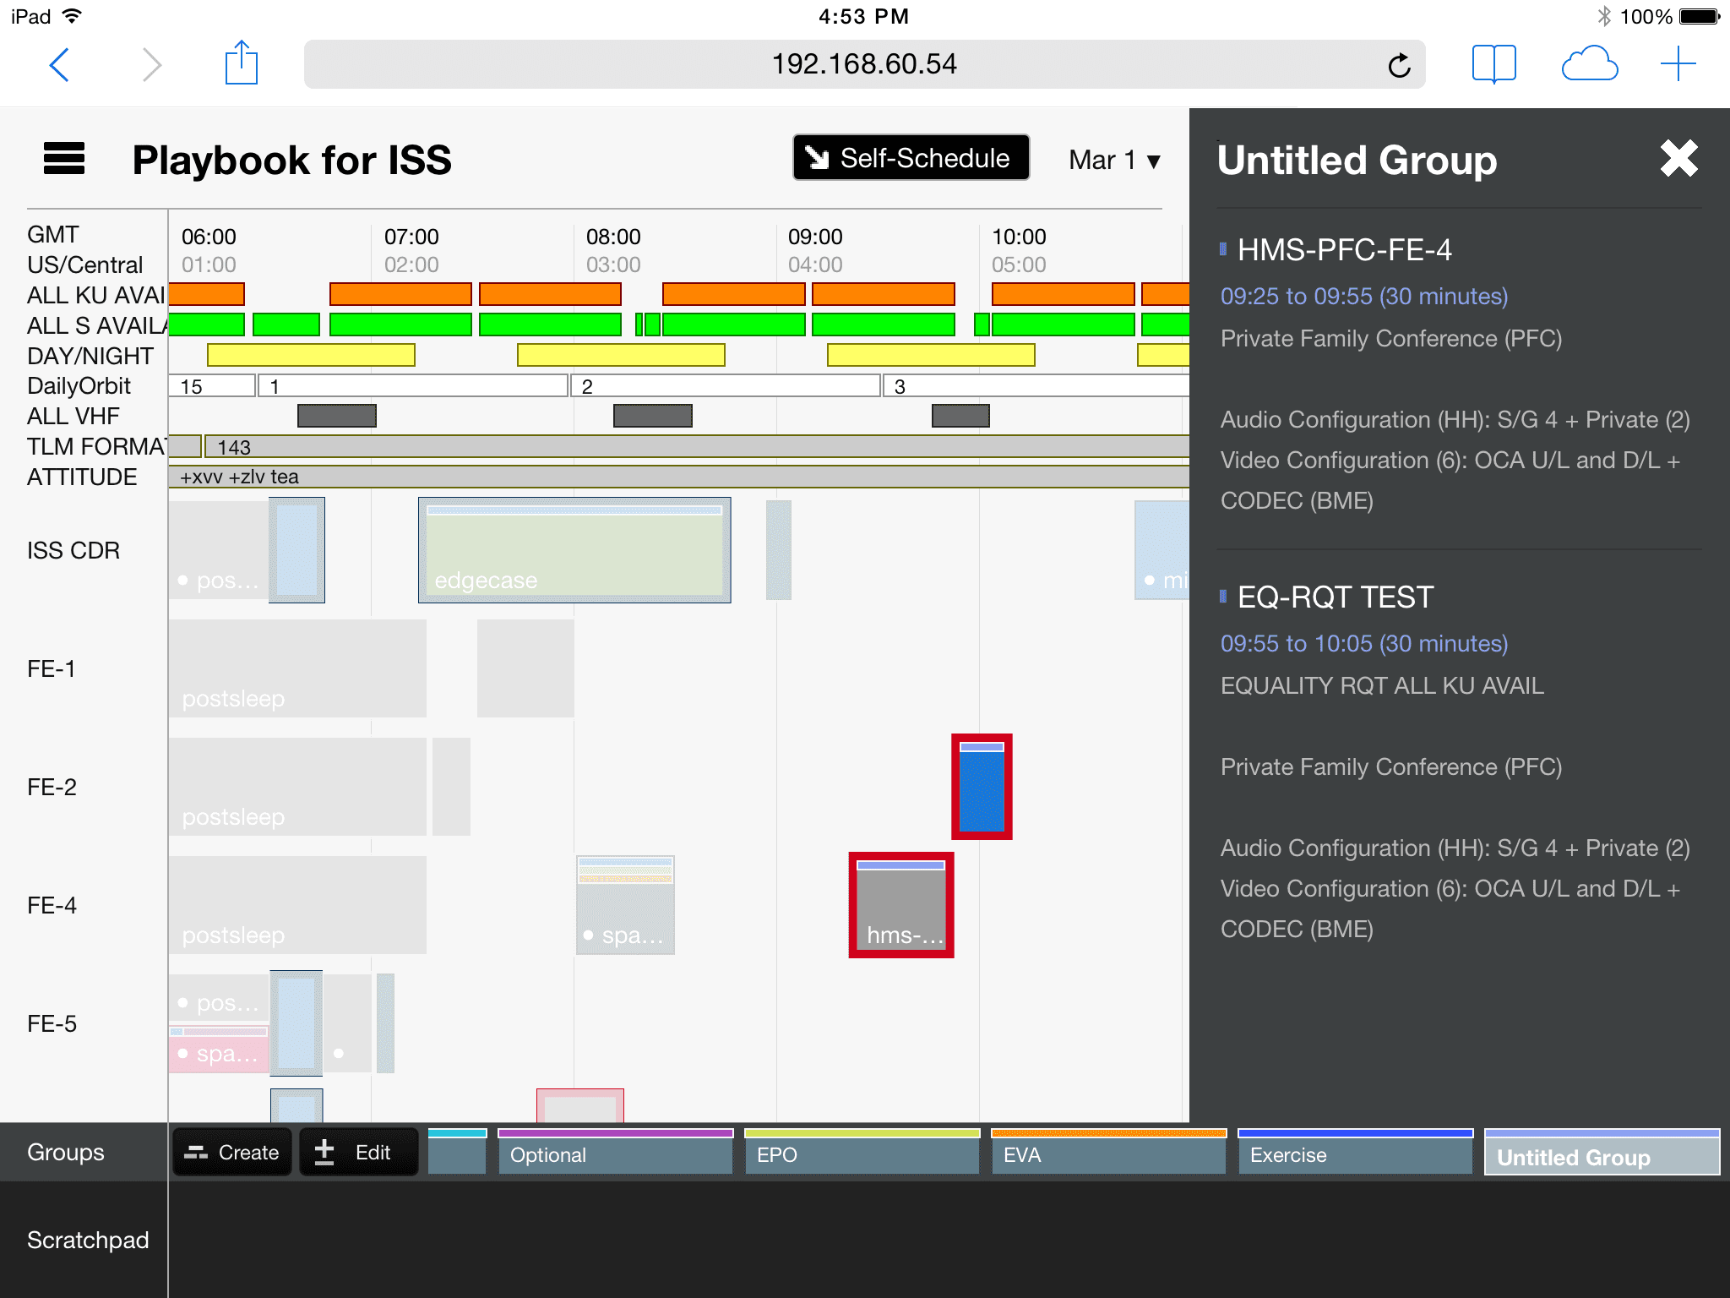1730x1298 pixels.
Task: Click the Create group button
Action: coord(232,1153)
